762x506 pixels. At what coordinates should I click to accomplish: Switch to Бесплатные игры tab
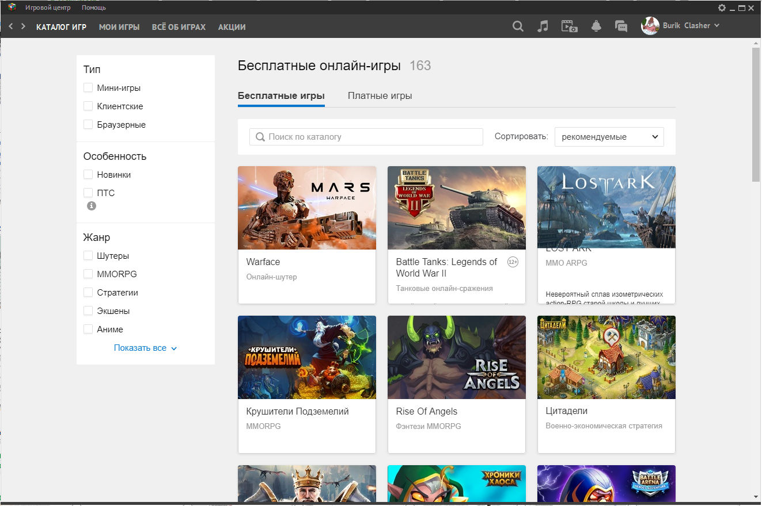[281, 96]
